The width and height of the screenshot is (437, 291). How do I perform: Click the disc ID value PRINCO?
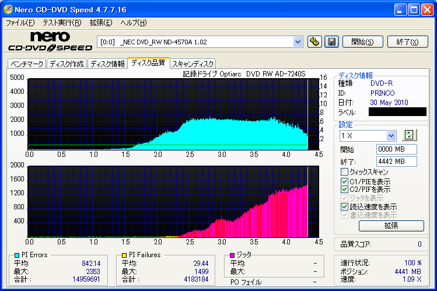point(382,93)
